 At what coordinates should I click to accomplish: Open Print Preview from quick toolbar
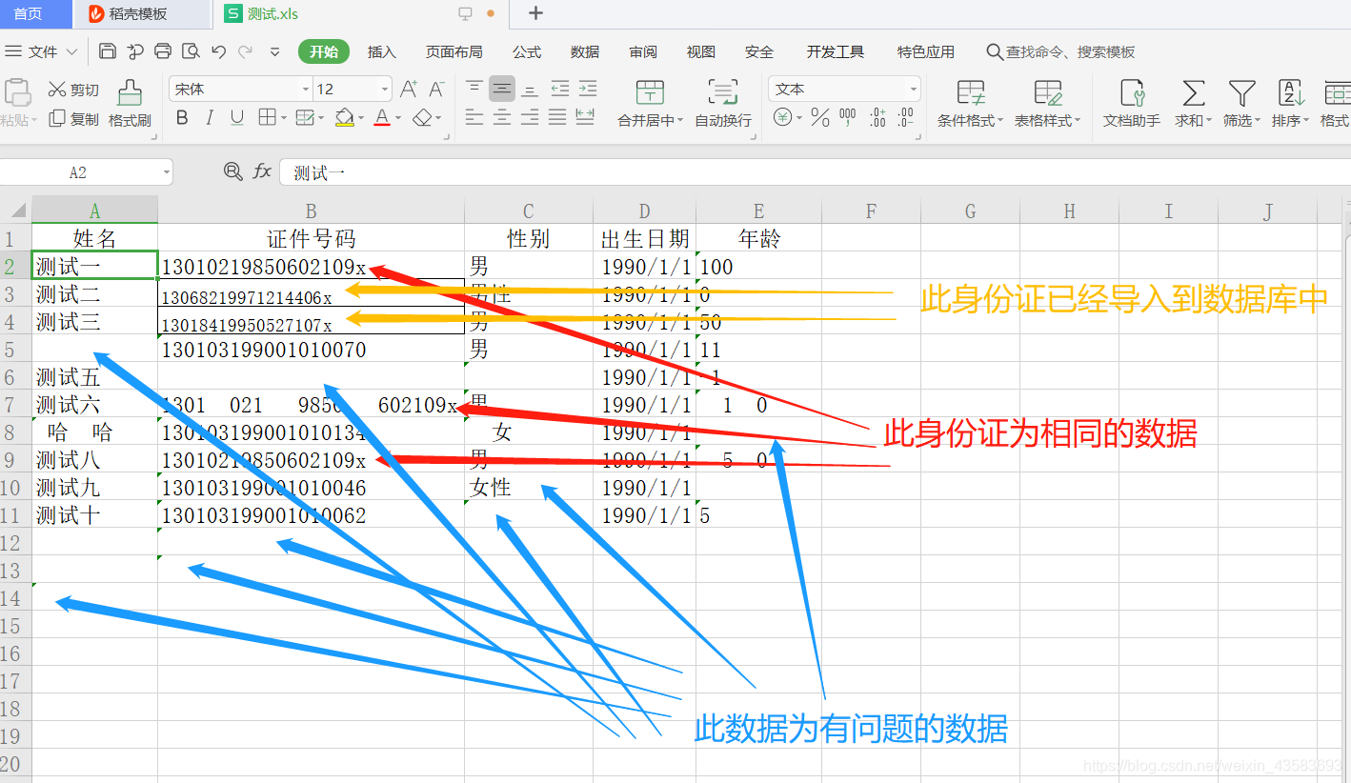pos(192,51)
